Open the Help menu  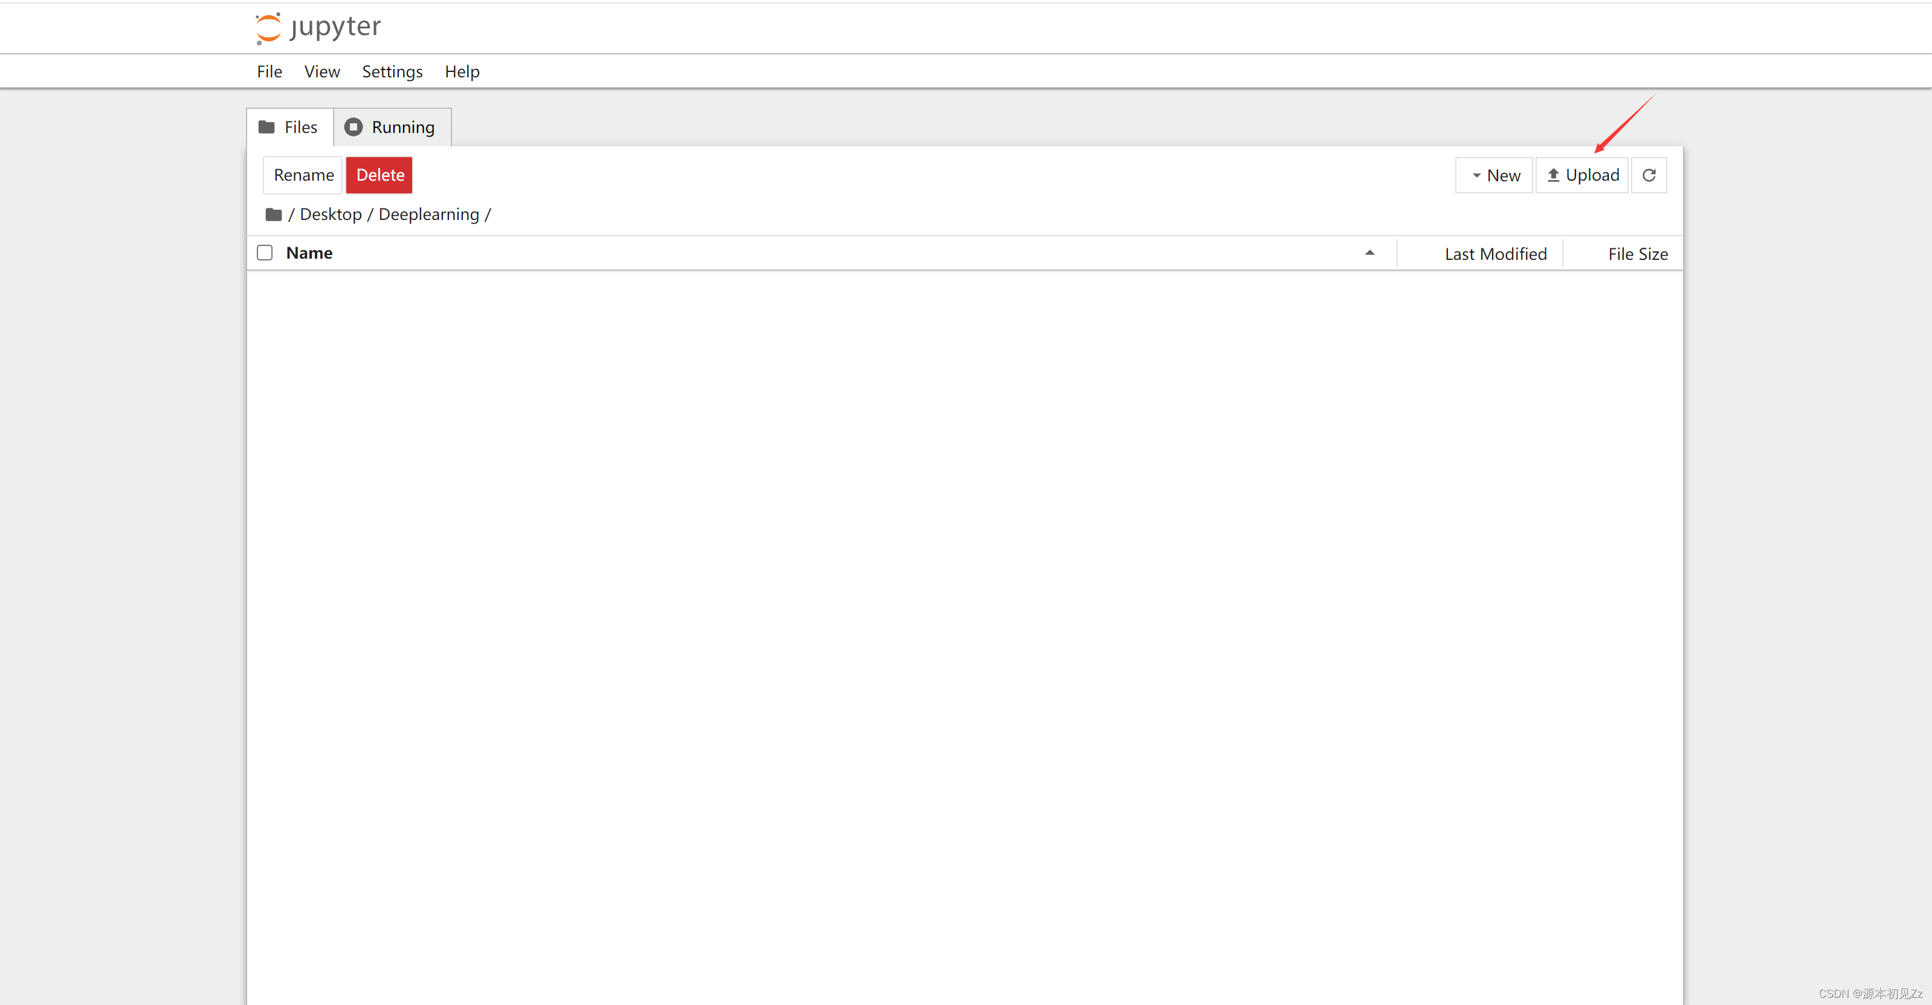(x=461, y=71)
